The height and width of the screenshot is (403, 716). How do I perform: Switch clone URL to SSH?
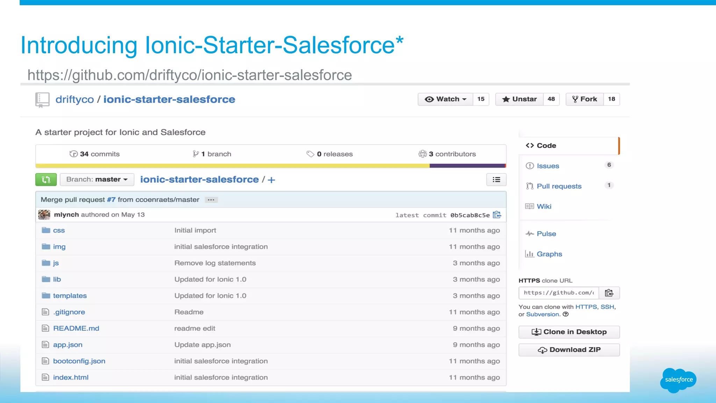[x=607, y=307]
